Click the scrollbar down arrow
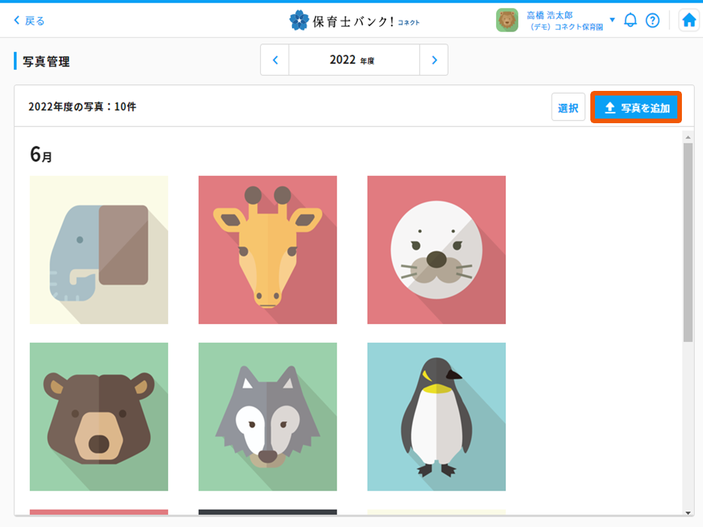This screenshot has height=527, width=703. [x=688, y=512]
